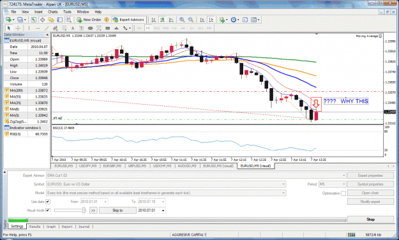Select the Ellipse drawing tool
The width and height of the screenshot is (399, 240).
(x=90, y=28)
